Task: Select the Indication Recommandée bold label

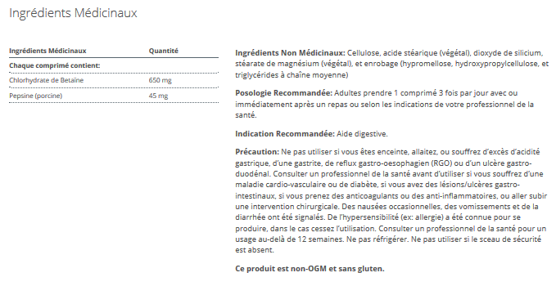Action: click(285, 134)
